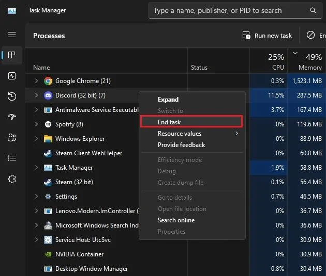Viewport: 326px width, 276px height.
Task: Click the 287.5 MB memory value
Action: tap(309, 95)
